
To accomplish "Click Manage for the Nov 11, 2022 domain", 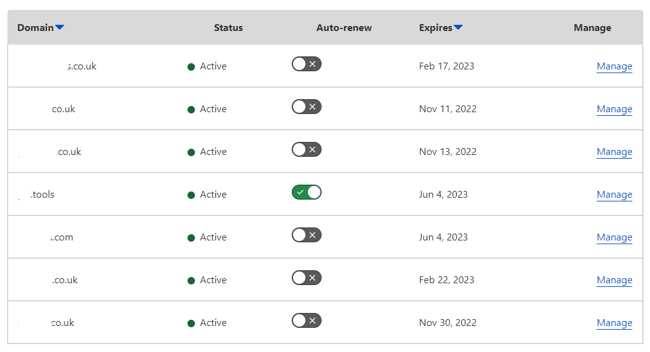I will pos(614,109).
